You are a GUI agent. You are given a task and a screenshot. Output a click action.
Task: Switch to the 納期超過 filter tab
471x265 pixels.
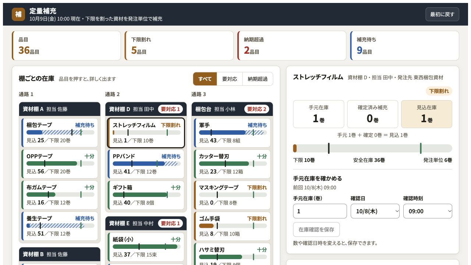(x=258, y=79)
